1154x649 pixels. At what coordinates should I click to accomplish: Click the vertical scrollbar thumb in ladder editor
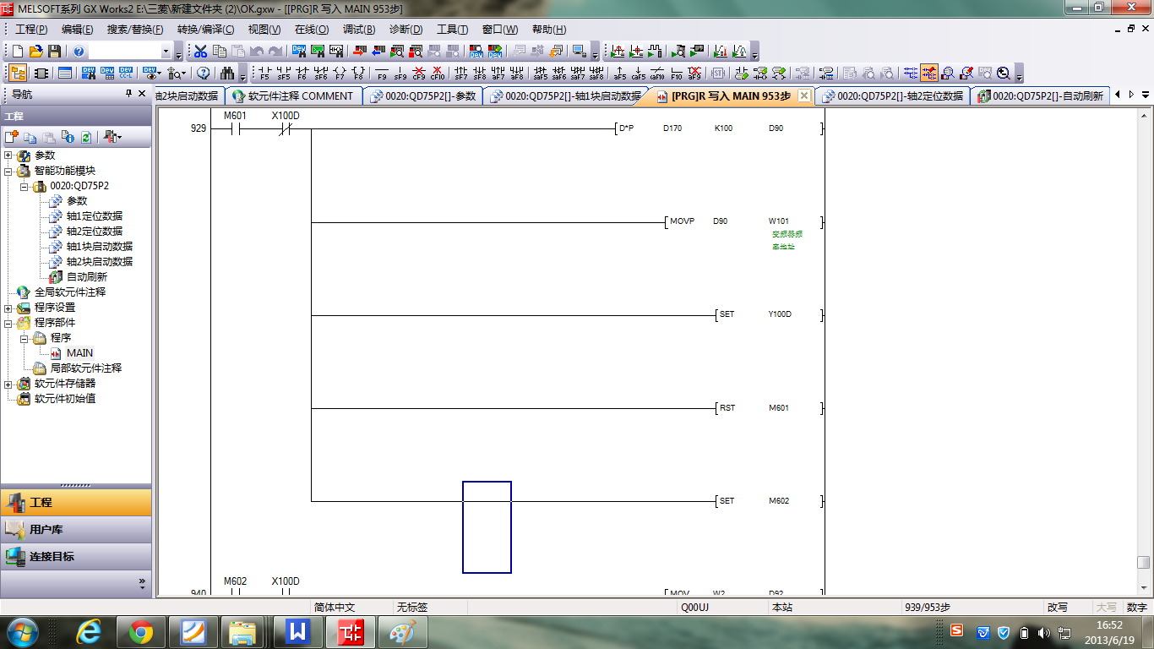coord(1143,563)
